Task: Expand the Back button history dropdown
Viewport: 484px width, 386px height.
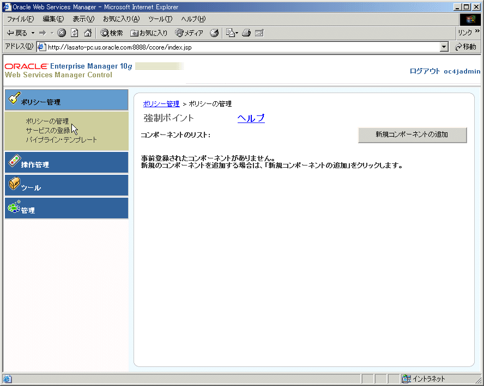Action: (33, 33)
